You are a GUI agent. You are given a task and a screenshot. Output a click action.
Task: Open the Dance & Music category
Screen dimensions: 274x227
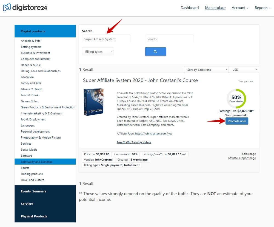(31, 65)
